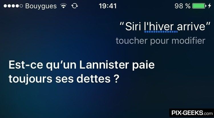The width and height of the screenshot is (214, 118).
Task: Tap the 98 % battery percentage
Action: 183,6
